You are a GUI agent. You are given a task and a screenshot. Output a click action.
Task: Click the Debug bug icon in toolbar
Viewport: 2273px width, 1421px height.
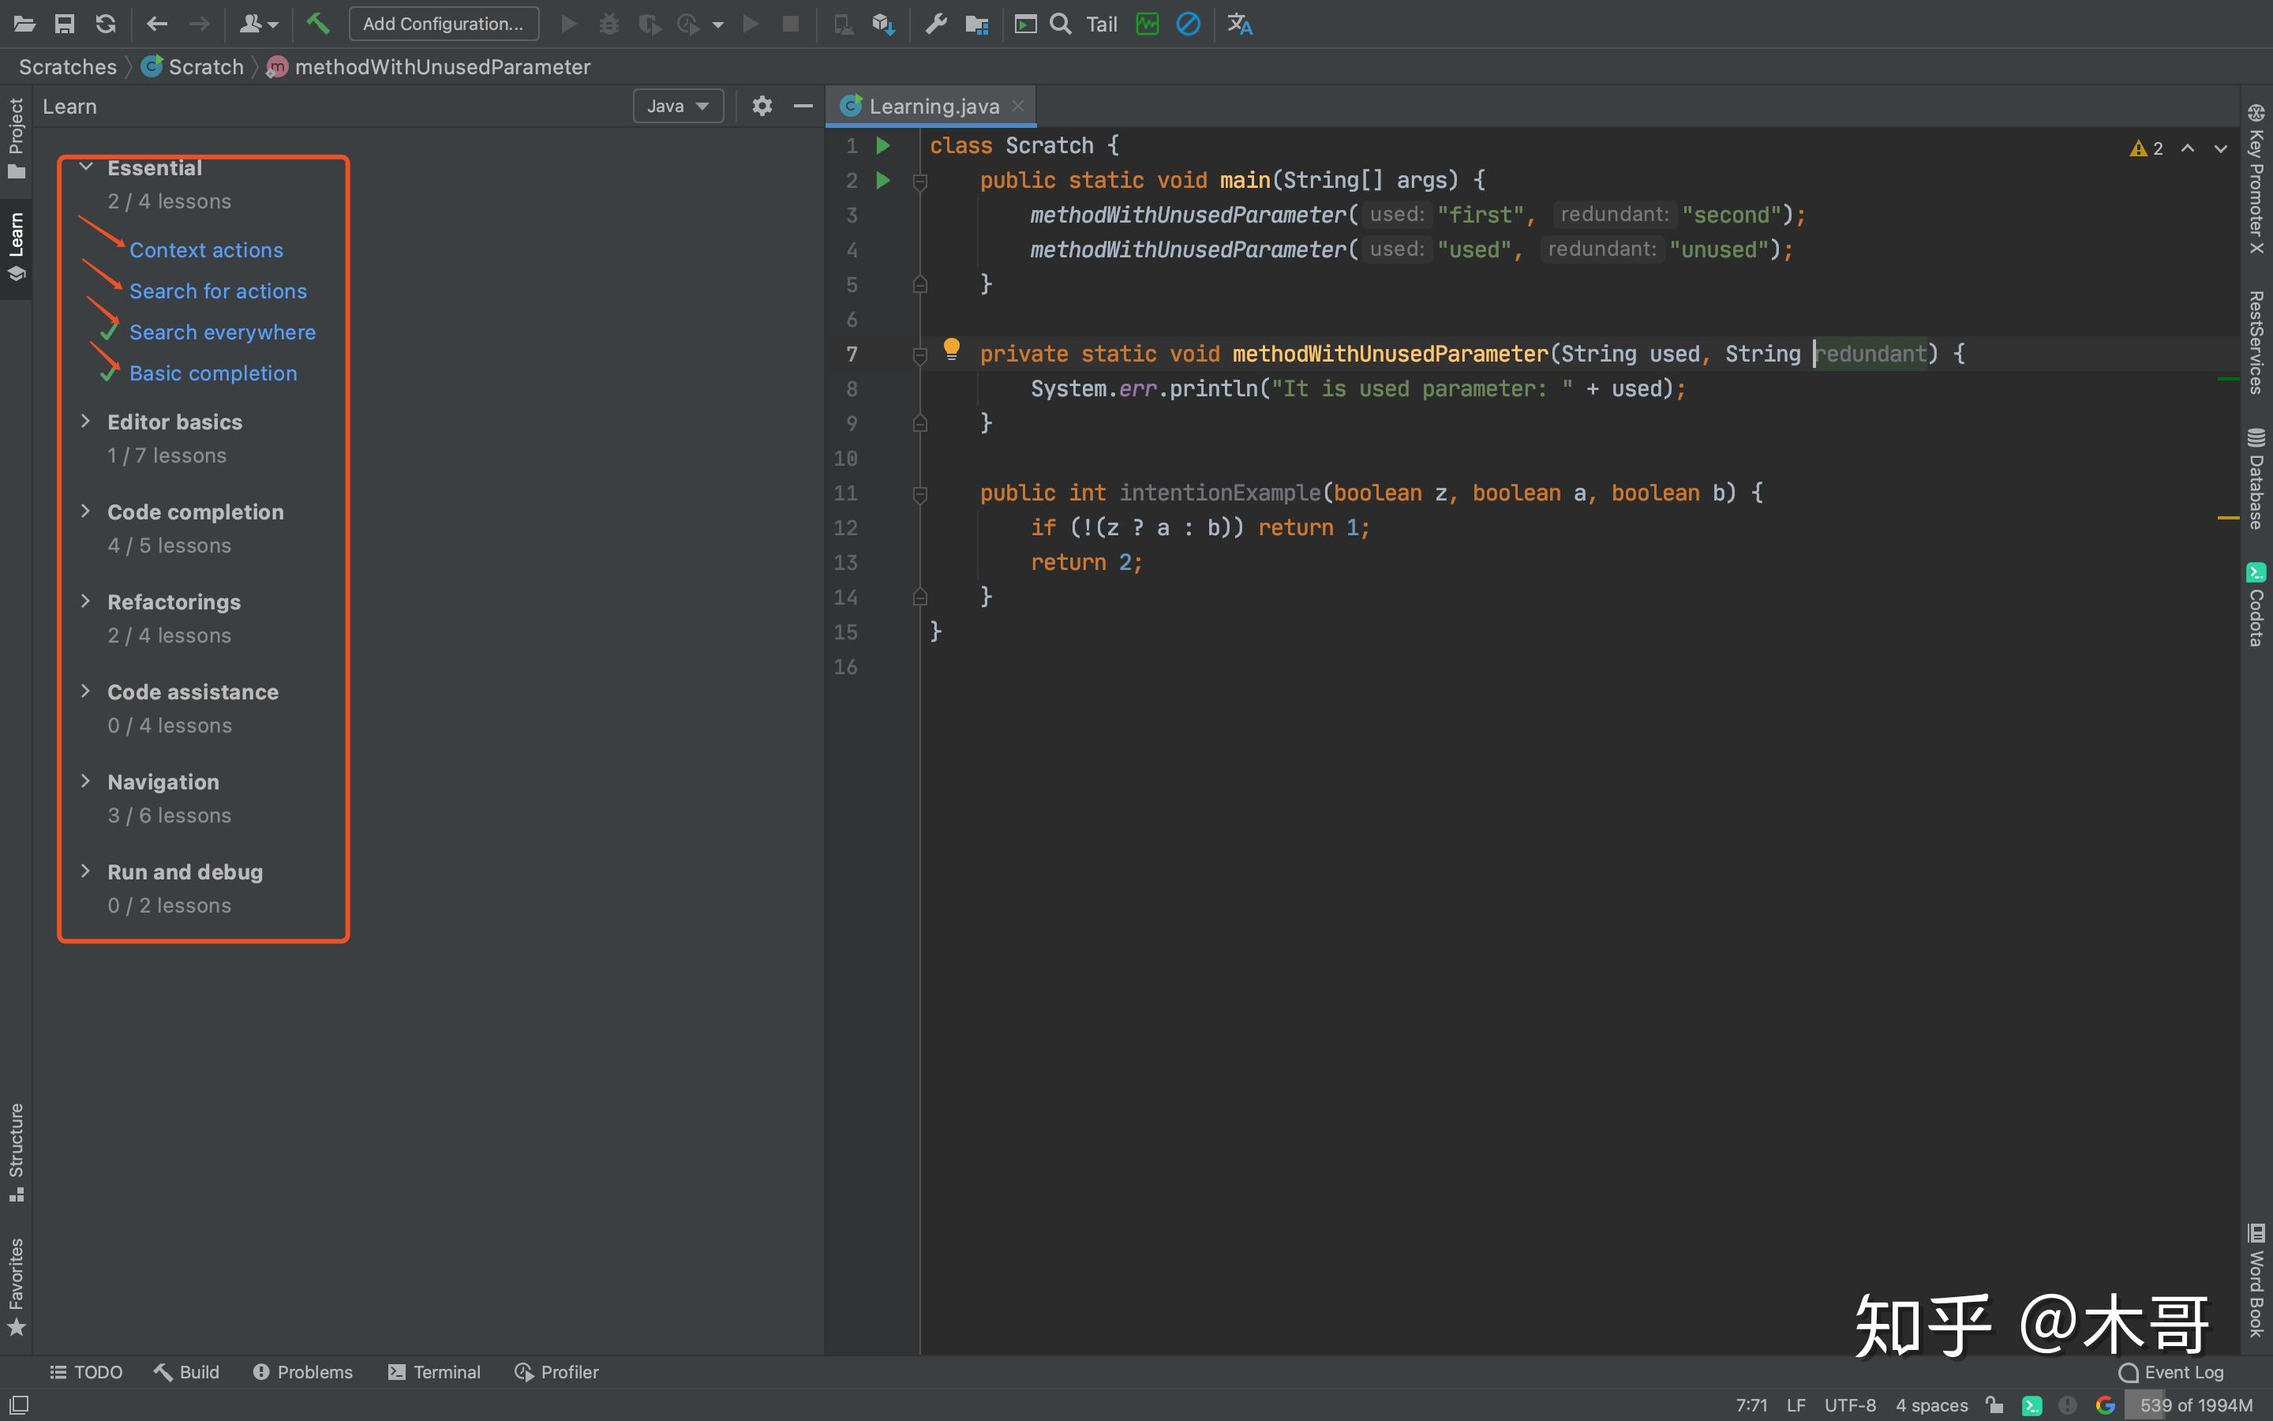(609, 24)
